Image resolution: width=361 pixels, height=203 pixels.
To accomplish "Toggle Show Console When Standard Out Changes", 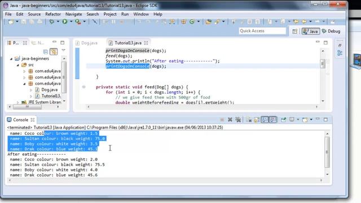I will coord(265,120).
